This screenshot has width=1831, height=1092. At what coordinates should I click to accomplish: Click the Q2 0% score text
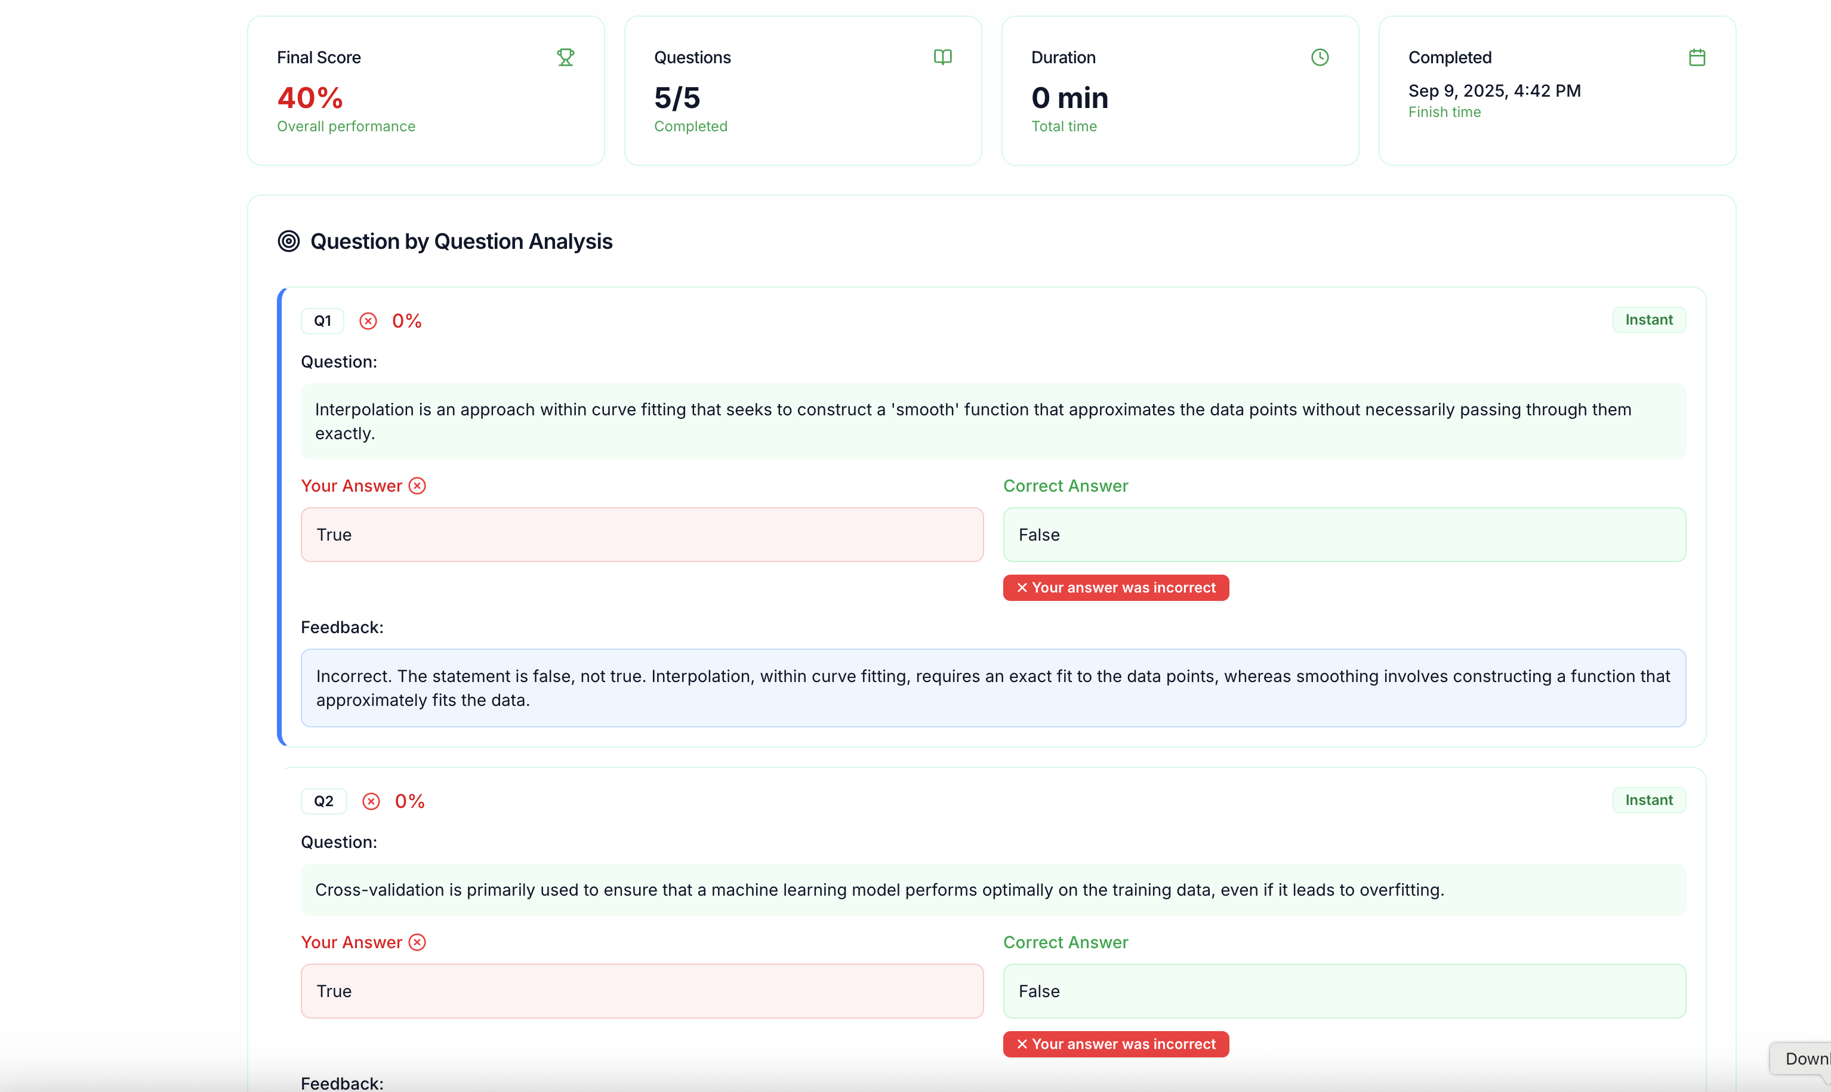[409, 801]
